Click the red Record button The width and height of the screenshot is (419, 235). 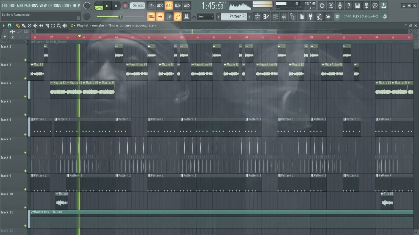click(125, 6)
